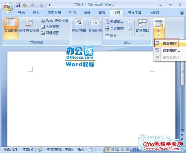
Task: Open the Office button menu
Action: [x=7, y=8]
